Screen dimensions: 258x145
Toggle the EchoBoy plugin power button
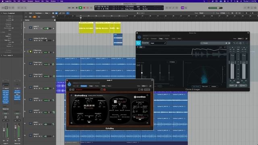click(x=69, y=84)
